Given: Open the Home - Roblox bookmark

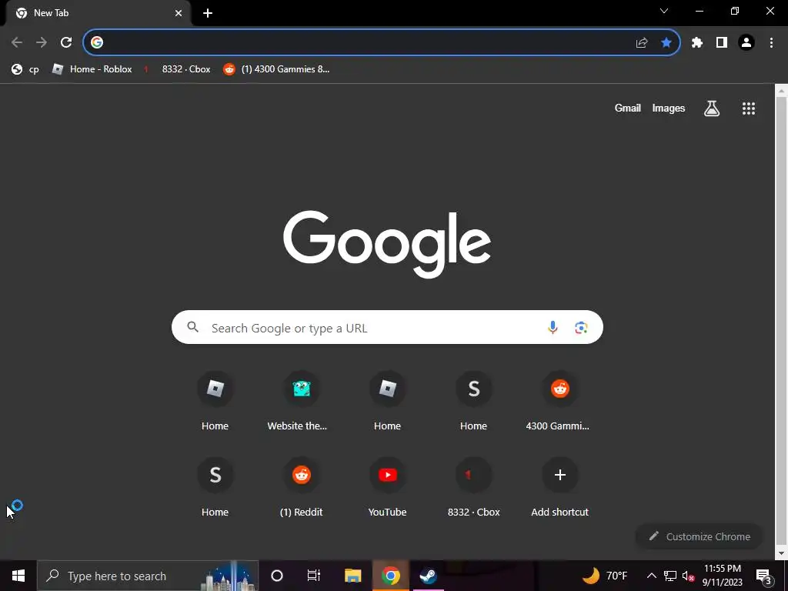Looking at the screenshot, I should [x=92, y=69].
